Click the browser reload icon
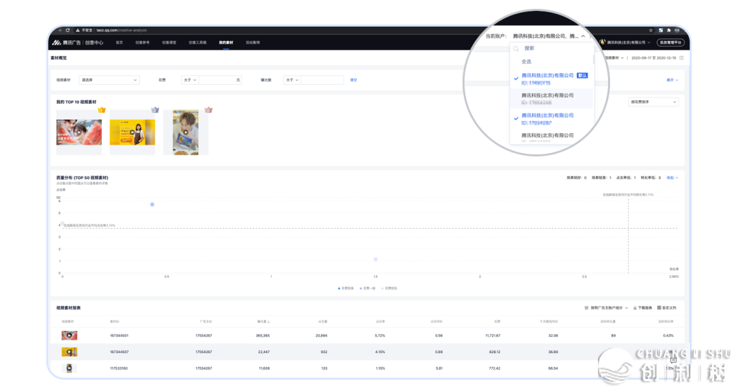The height and width of the screenshot is (390, 738). click(68, 31)
